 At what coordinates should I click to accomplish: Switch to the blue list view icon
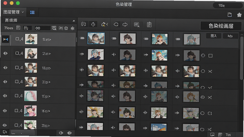[x=32, y=12]
